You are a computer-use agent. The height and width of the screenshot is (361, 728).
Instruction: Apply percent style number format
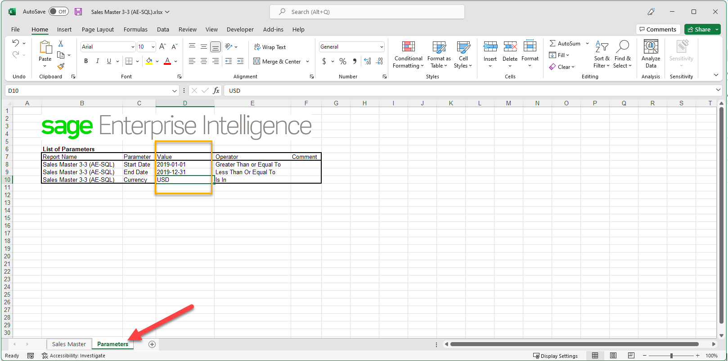(x=343, y=61)
